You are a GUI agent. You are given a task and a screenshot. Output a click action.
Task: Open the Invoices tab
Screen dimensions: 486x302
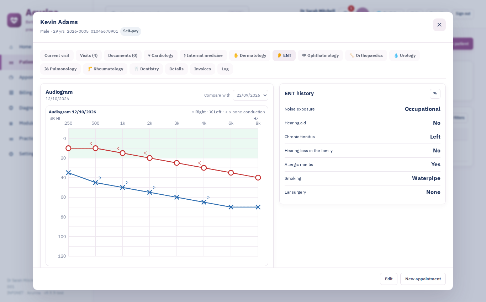[202, 69]
